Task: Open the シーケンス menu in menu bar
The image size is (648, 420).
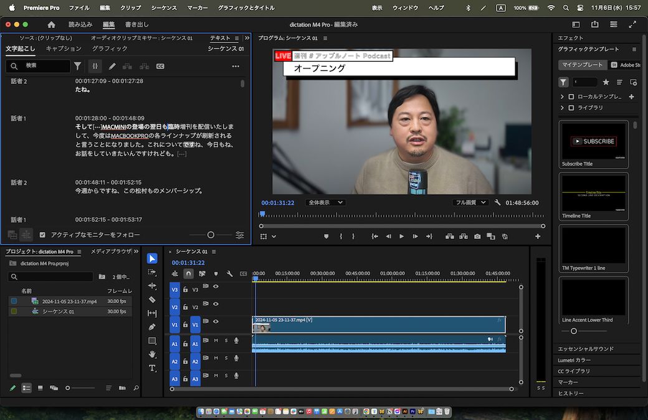Action: 164,8
